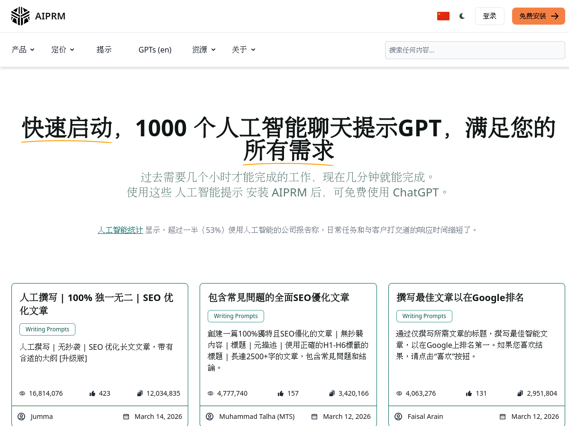569x426 pixels.
Task: Click the thumbs-up icon beside 423
Action: [x=92, y=393]
